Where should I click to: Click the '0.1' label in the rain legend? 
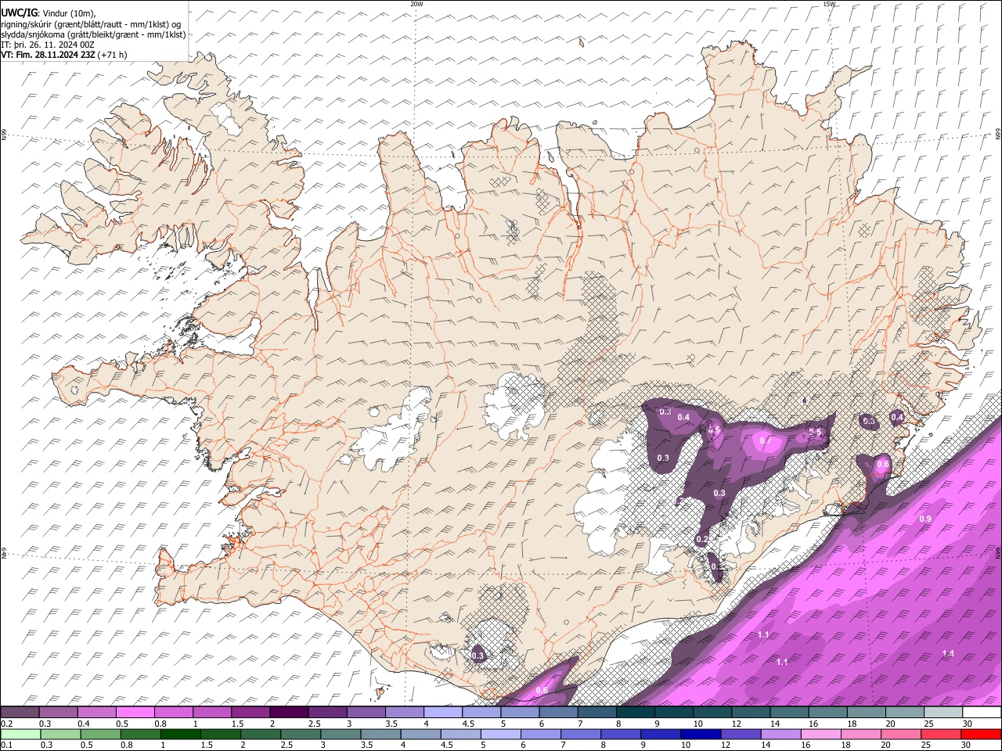(x=5, y=746)
